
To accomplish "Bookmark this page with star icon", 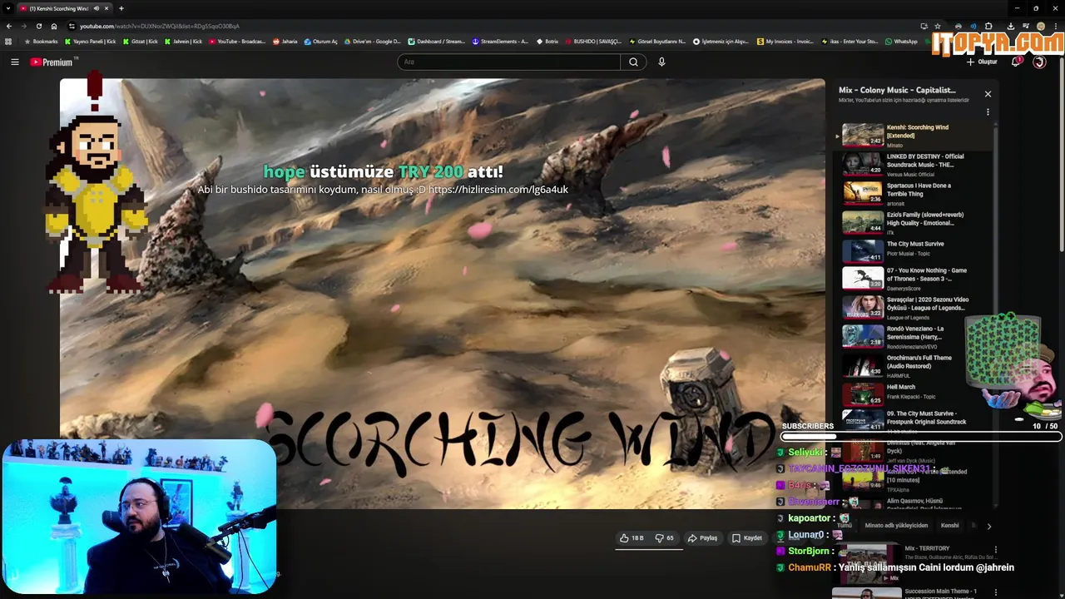I will 938,26.
